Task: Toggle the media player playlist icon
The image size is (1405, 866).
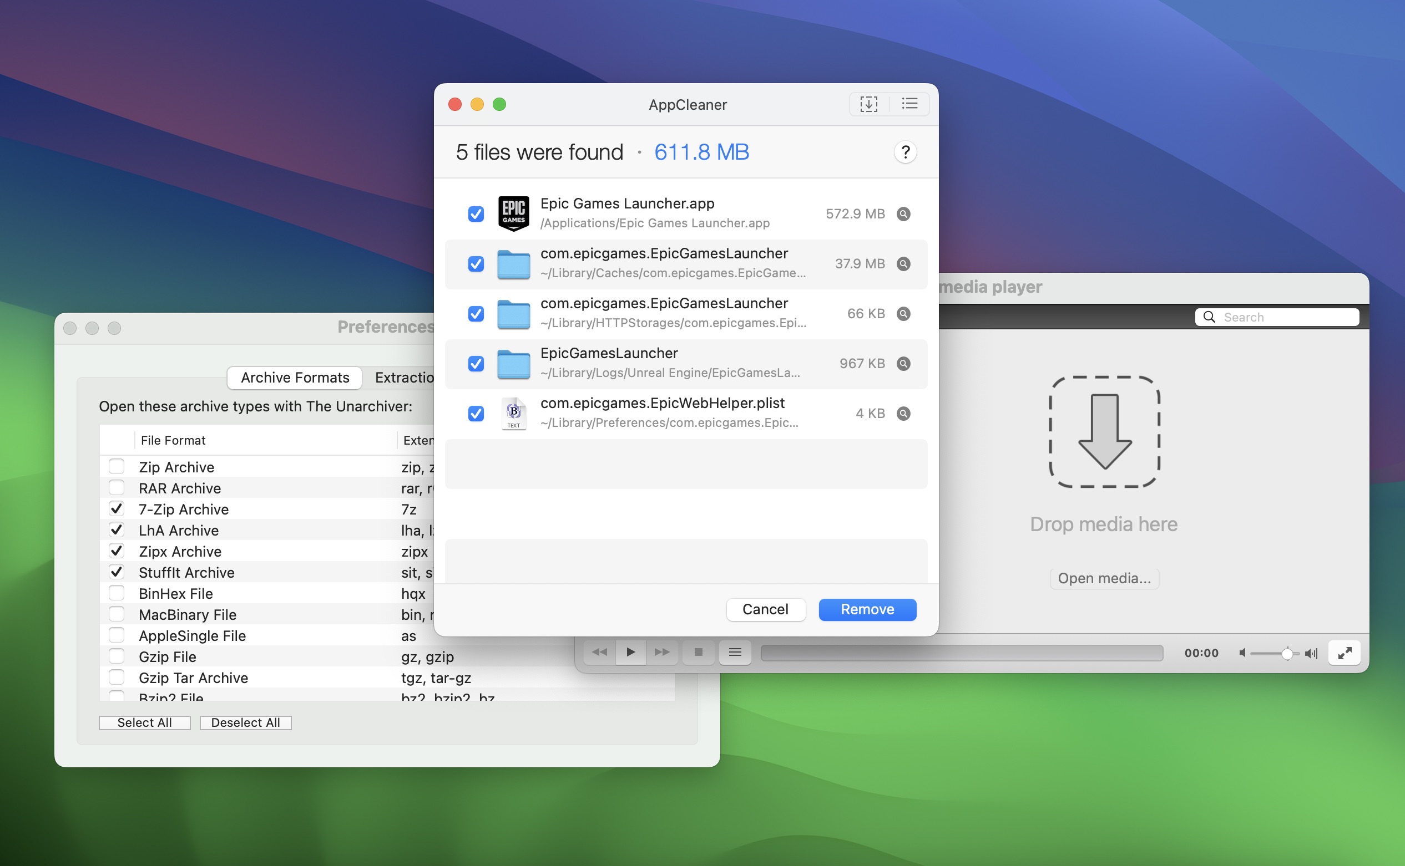Action: 735,653
